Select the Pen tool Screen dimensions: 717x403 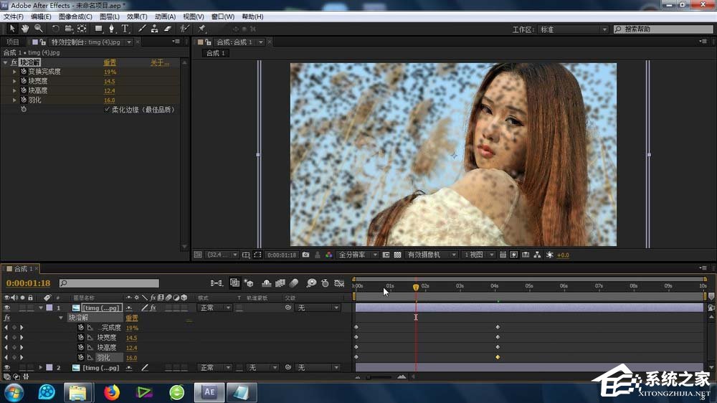coord(112,29)
